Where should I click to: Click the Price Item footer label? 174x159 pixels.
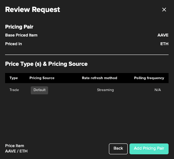coord(14,146)
